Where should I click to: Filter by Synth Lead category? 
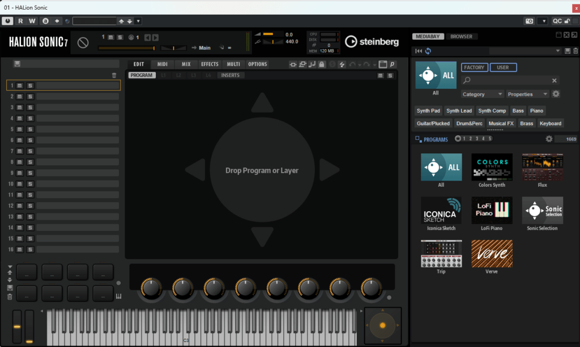459,111
